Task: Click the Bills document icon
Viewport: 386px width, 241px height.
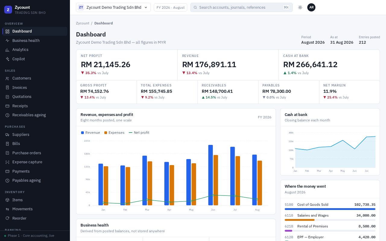Action: 8,144
